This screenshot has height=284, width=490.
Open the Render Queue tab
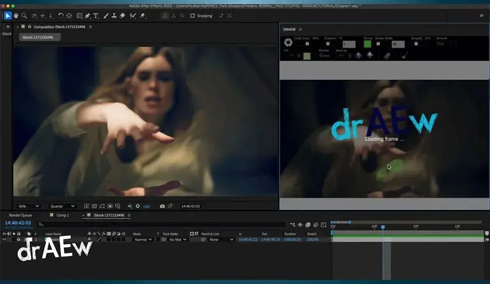pos(21,215)
